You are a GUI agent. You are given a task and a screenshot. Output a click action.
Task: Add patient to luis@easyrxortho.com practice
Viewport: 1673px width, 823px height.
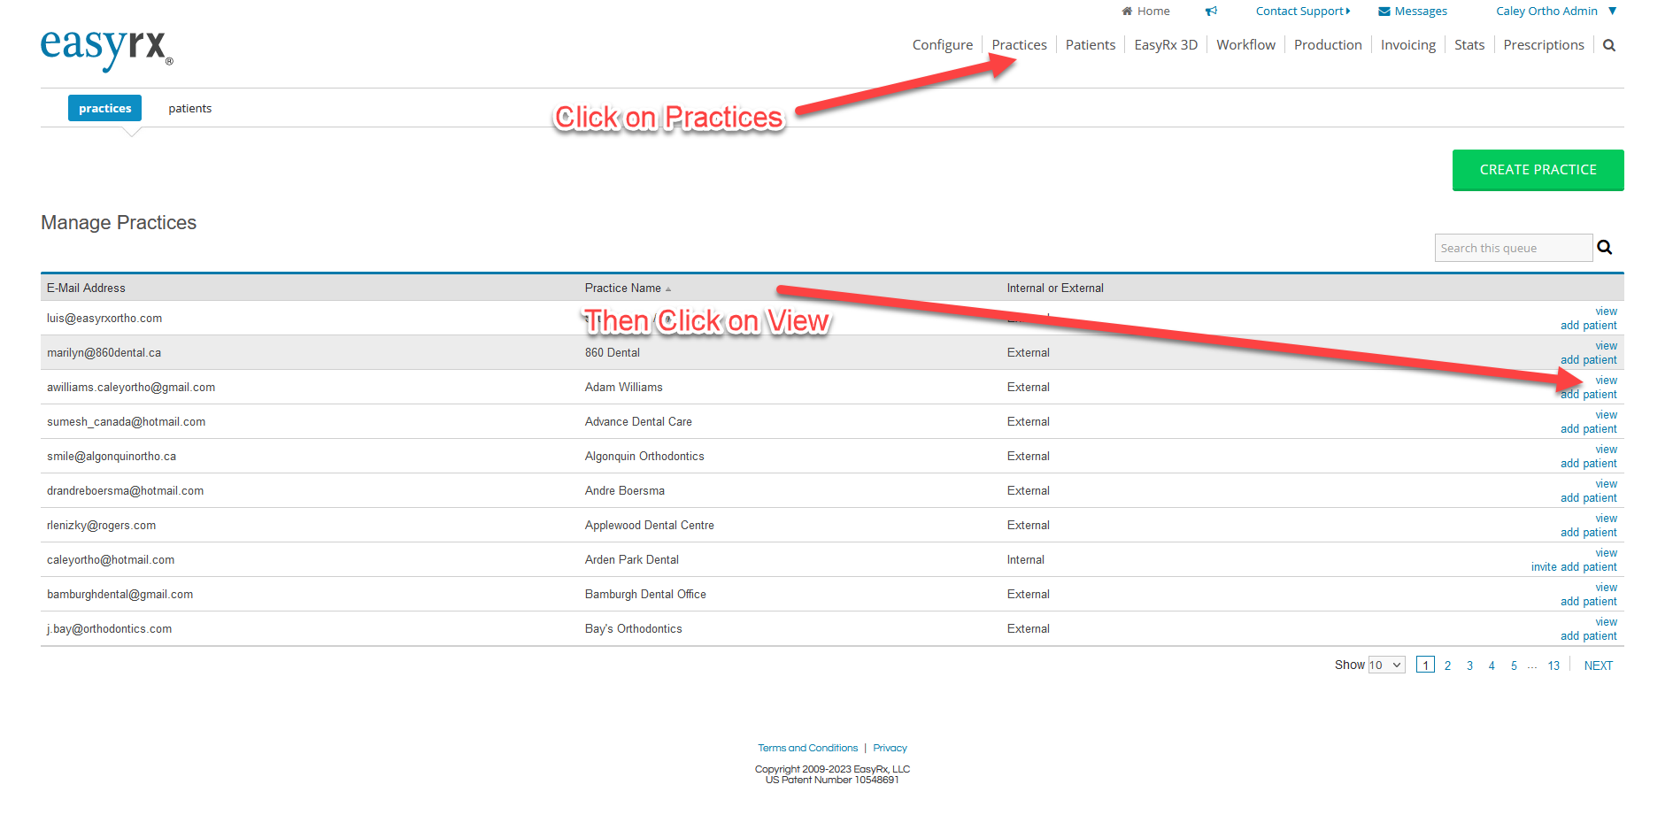(1588, 326)
